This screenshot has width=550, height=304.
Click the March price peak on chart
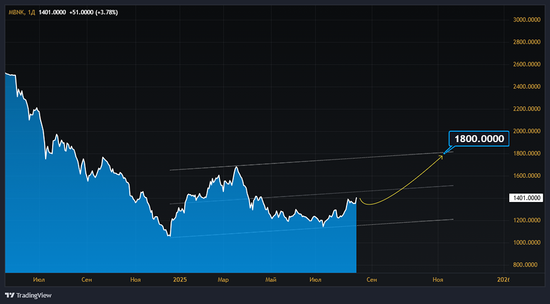[x=237, y=167]
